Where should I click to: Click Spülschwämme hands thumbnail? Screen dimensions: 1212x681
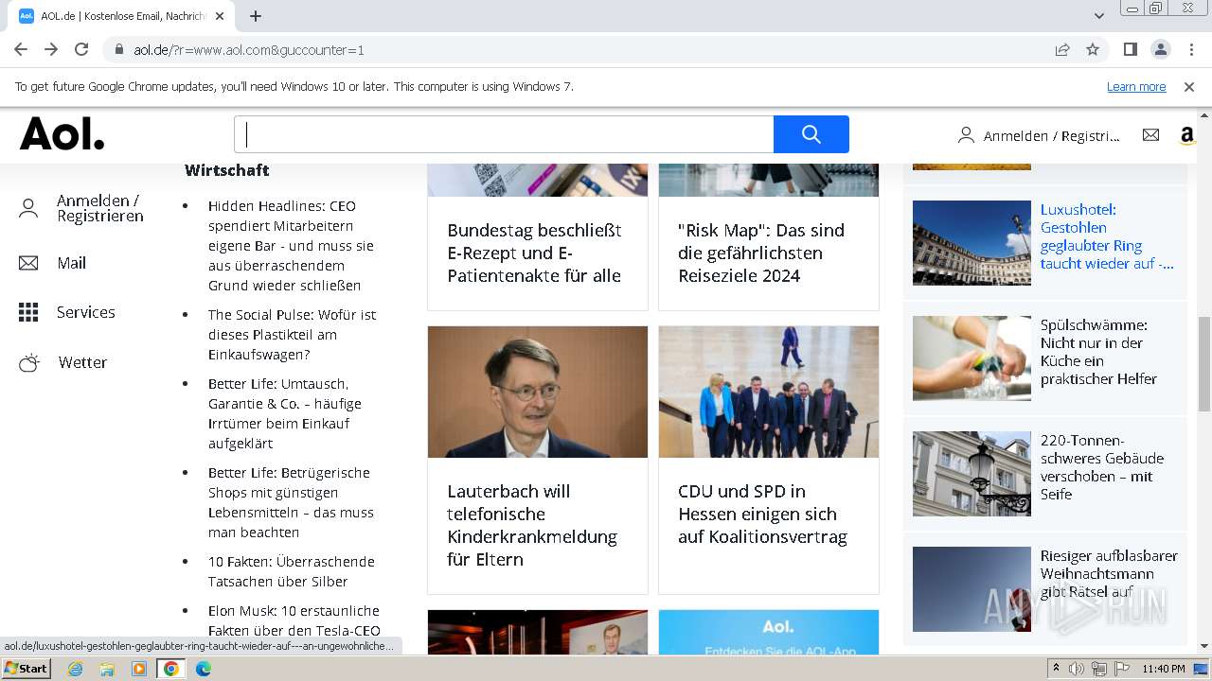971,358
